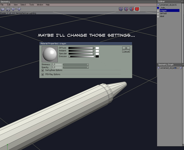Image resolution: width=184 pixels, height=150 pixels.
Task: Adjust the Shininess slider
Action: click(x=76, y=65)
